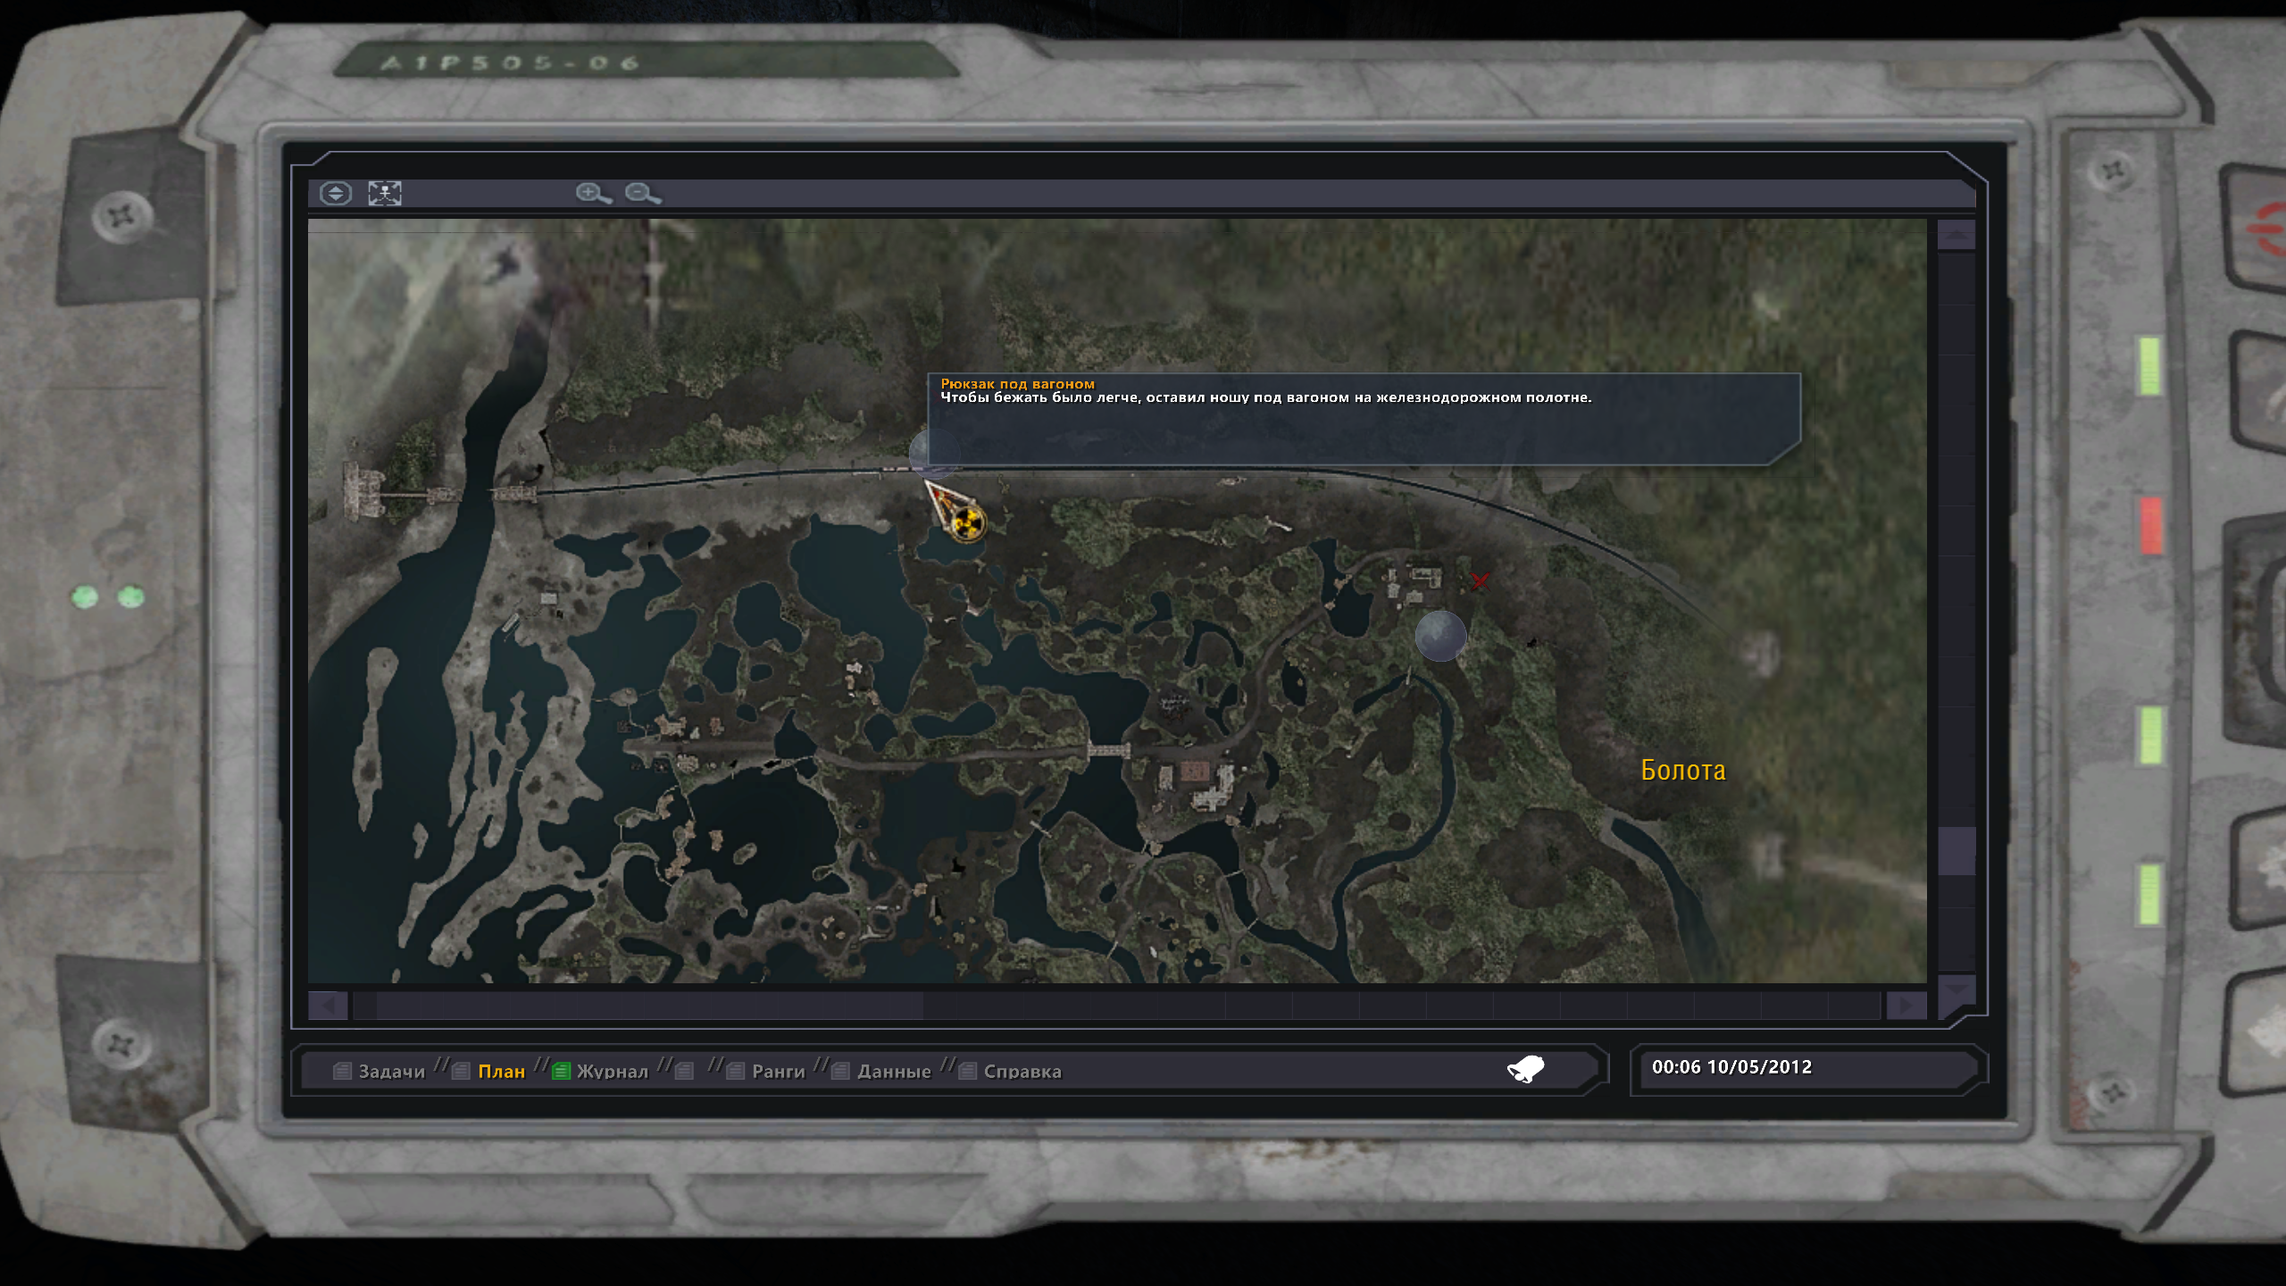Click the red X map marker
The image size is (2286, 1286).
coord(1480,581)
